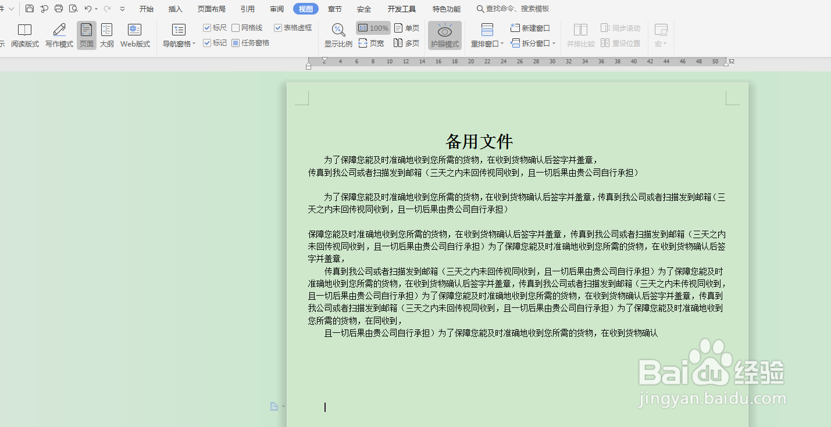Switch to Web版式 web layout view
This screenshot has height=427, width=831.
tap(134, 35)
